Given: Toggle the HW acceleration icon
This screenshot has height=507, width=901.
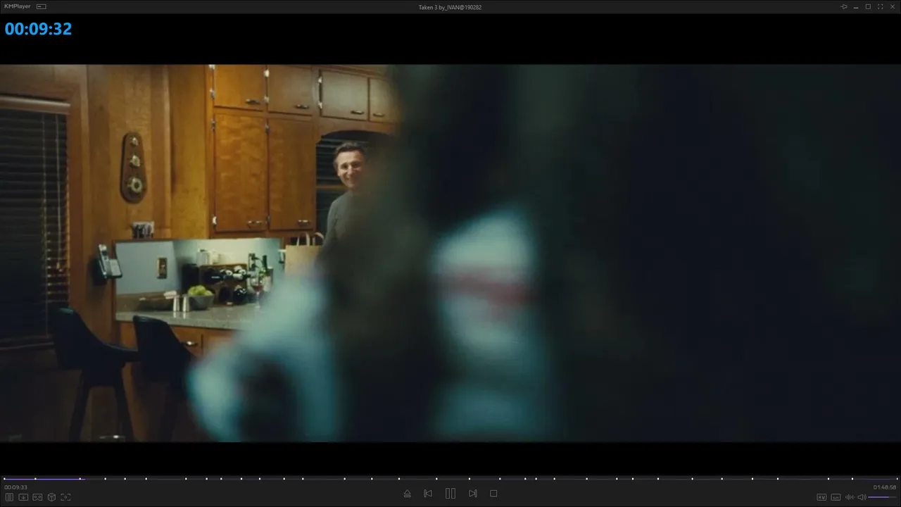Looking at the screenshot, I should (821, 498).
